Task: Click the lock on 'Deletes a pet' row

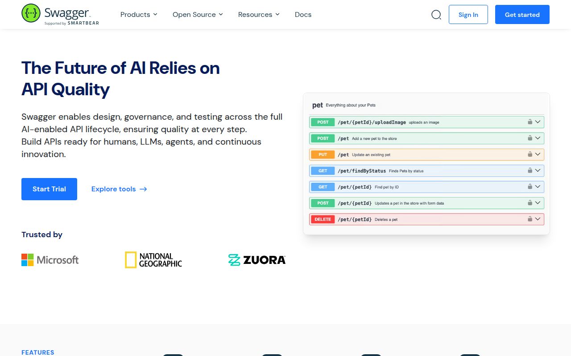Action: pyautogui.click(x=530, y=219)
